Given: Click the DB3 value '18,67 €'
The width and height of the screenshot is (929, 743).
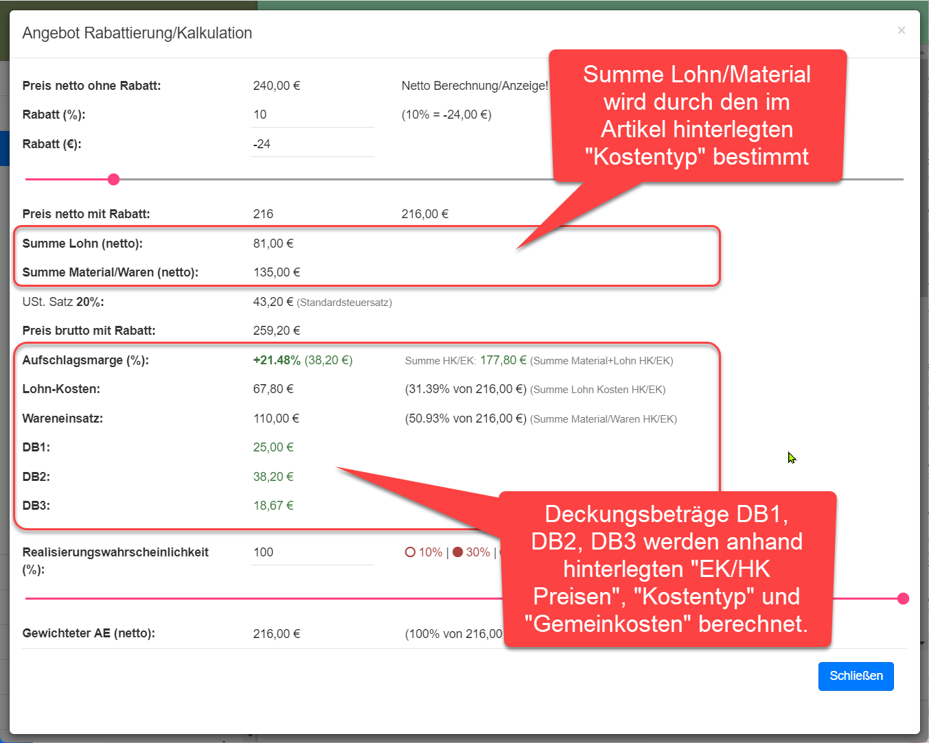Looking at the screenshot, I should (x=273, y=506).
